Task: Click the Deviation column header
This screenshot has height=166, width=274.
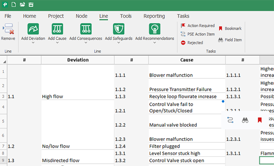Action: (78, 60)
